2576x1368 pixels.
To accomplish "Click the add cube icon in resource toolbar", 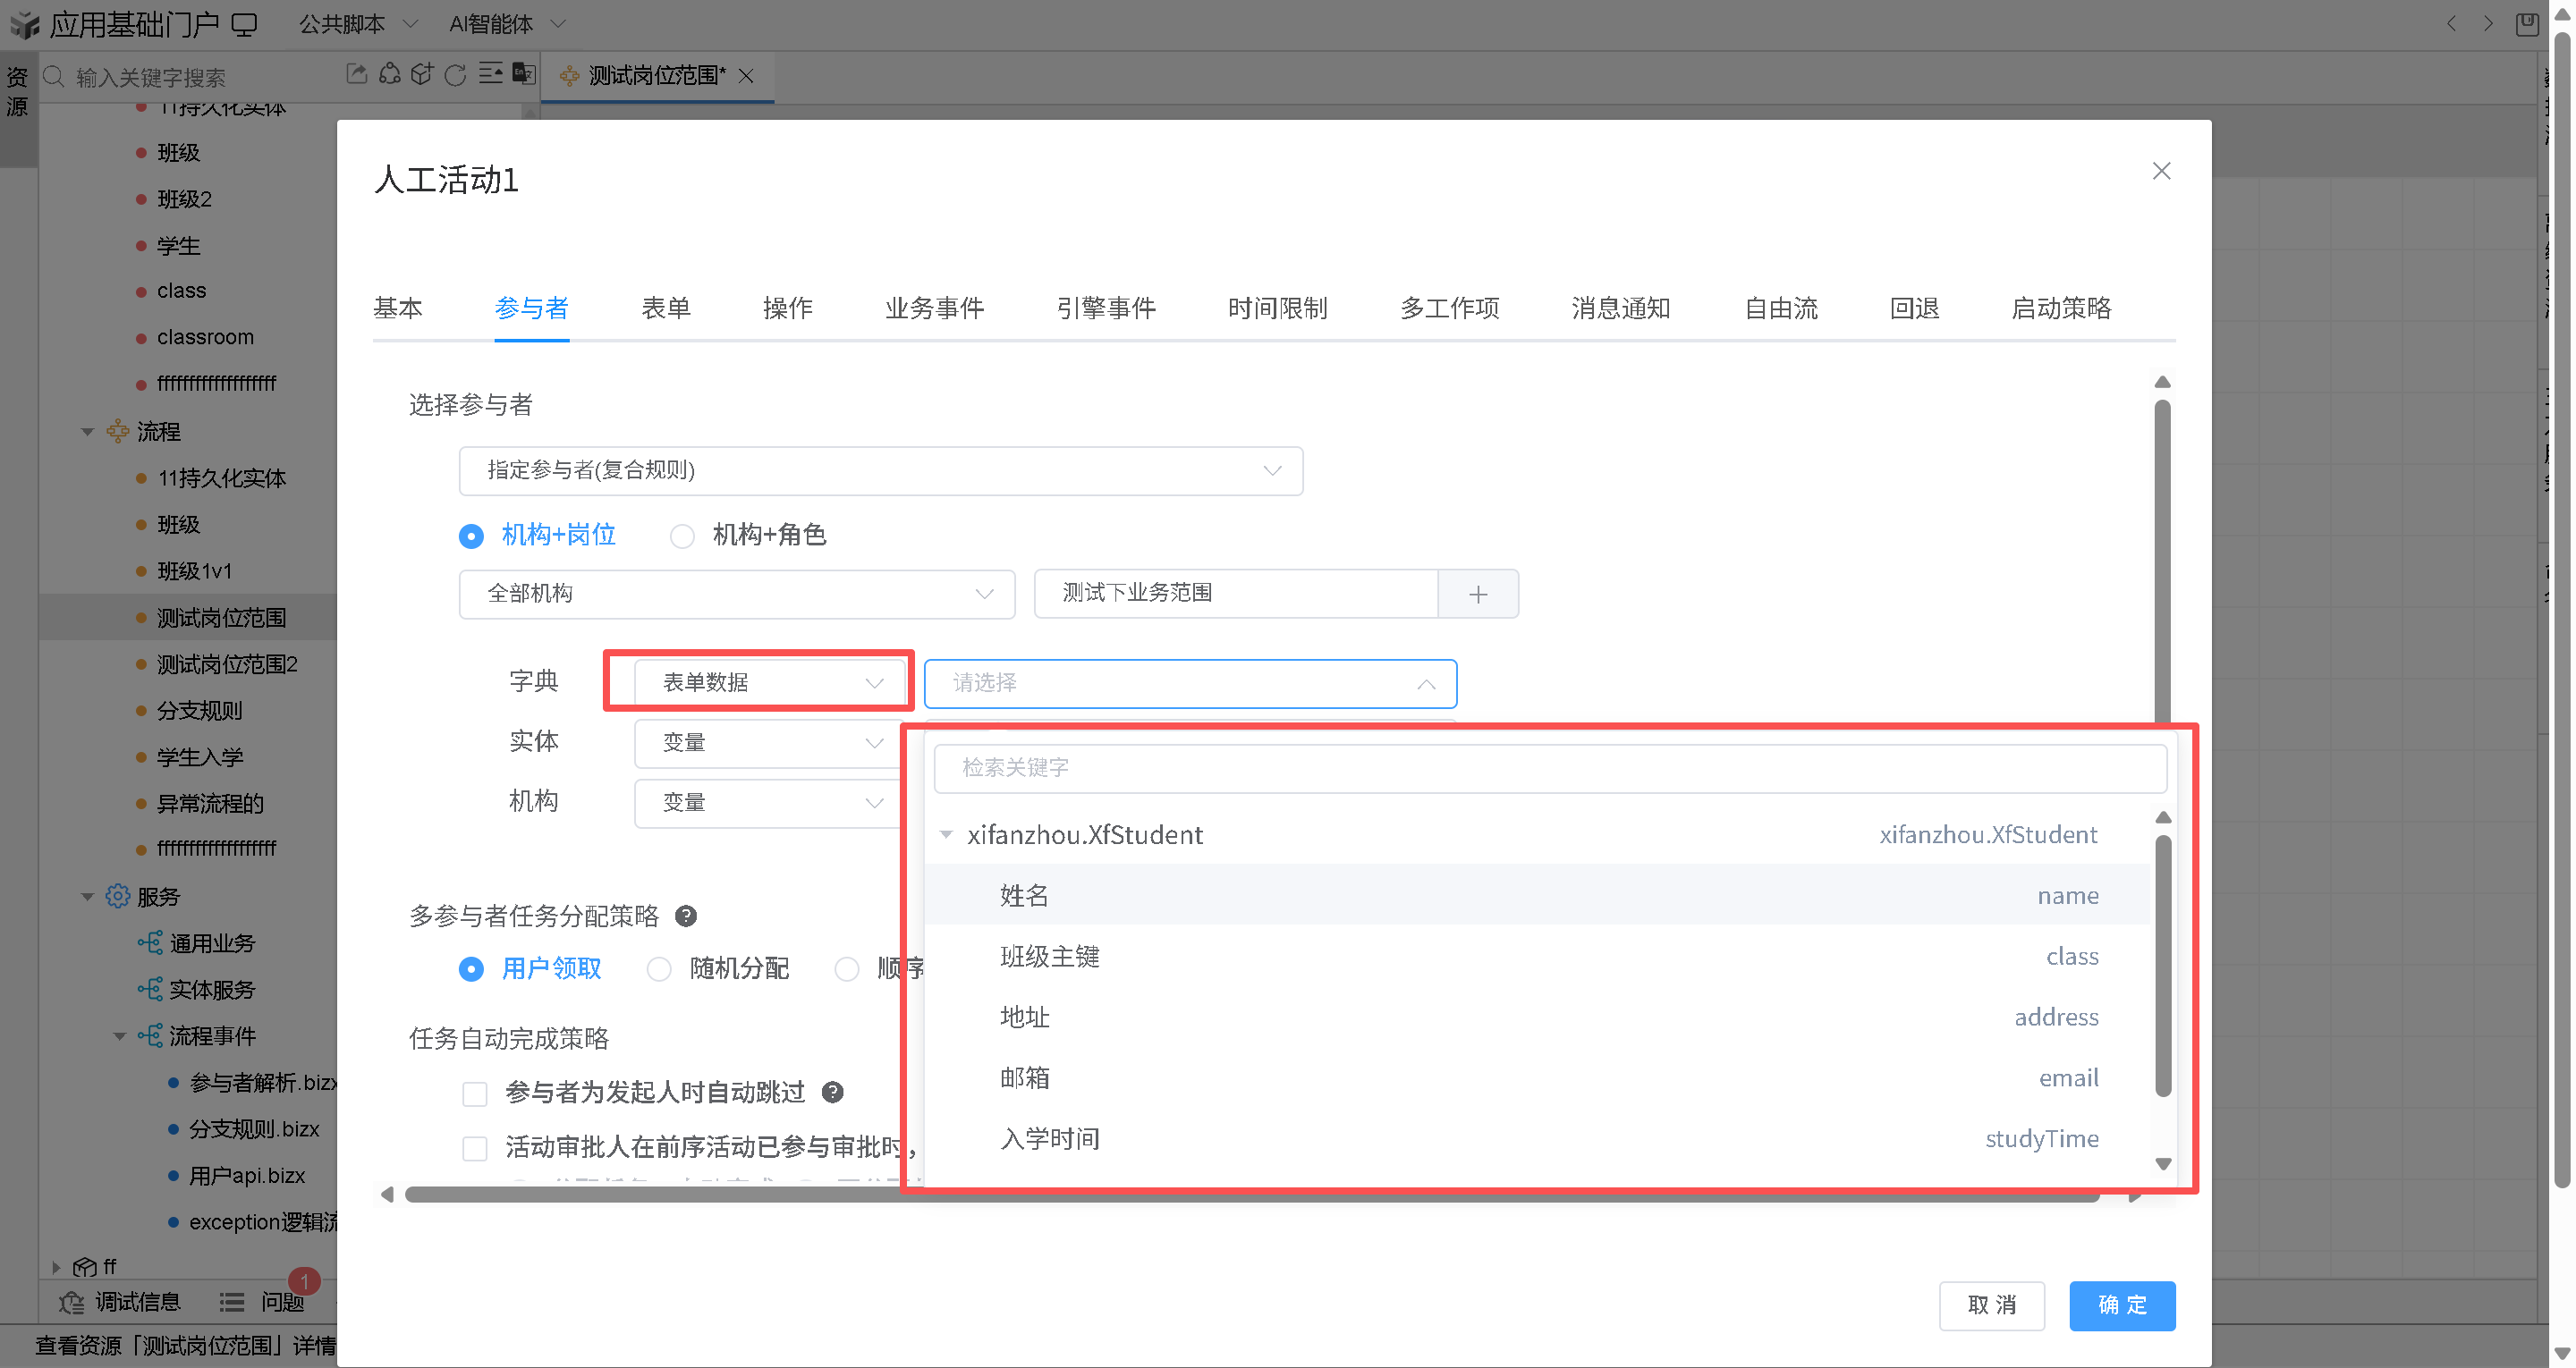I will pos(422,74).
